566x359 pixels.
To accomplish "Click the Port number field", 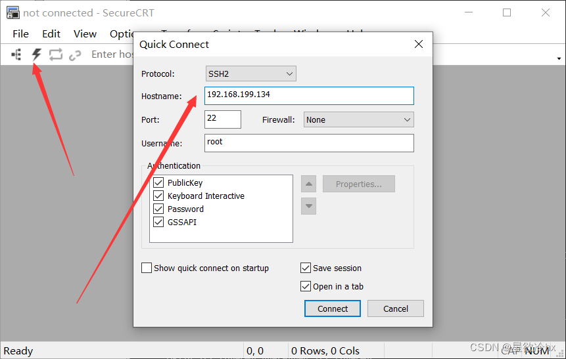I will [x=223, y=119].
